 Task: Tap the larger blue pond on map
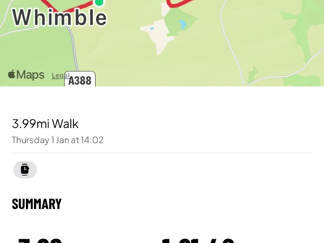click(183, 24)
